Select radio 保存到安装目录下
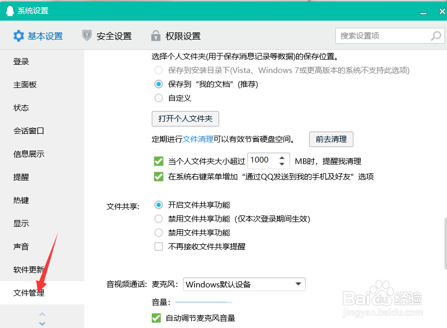Viewport: 447px width, 328px height. 158,70
